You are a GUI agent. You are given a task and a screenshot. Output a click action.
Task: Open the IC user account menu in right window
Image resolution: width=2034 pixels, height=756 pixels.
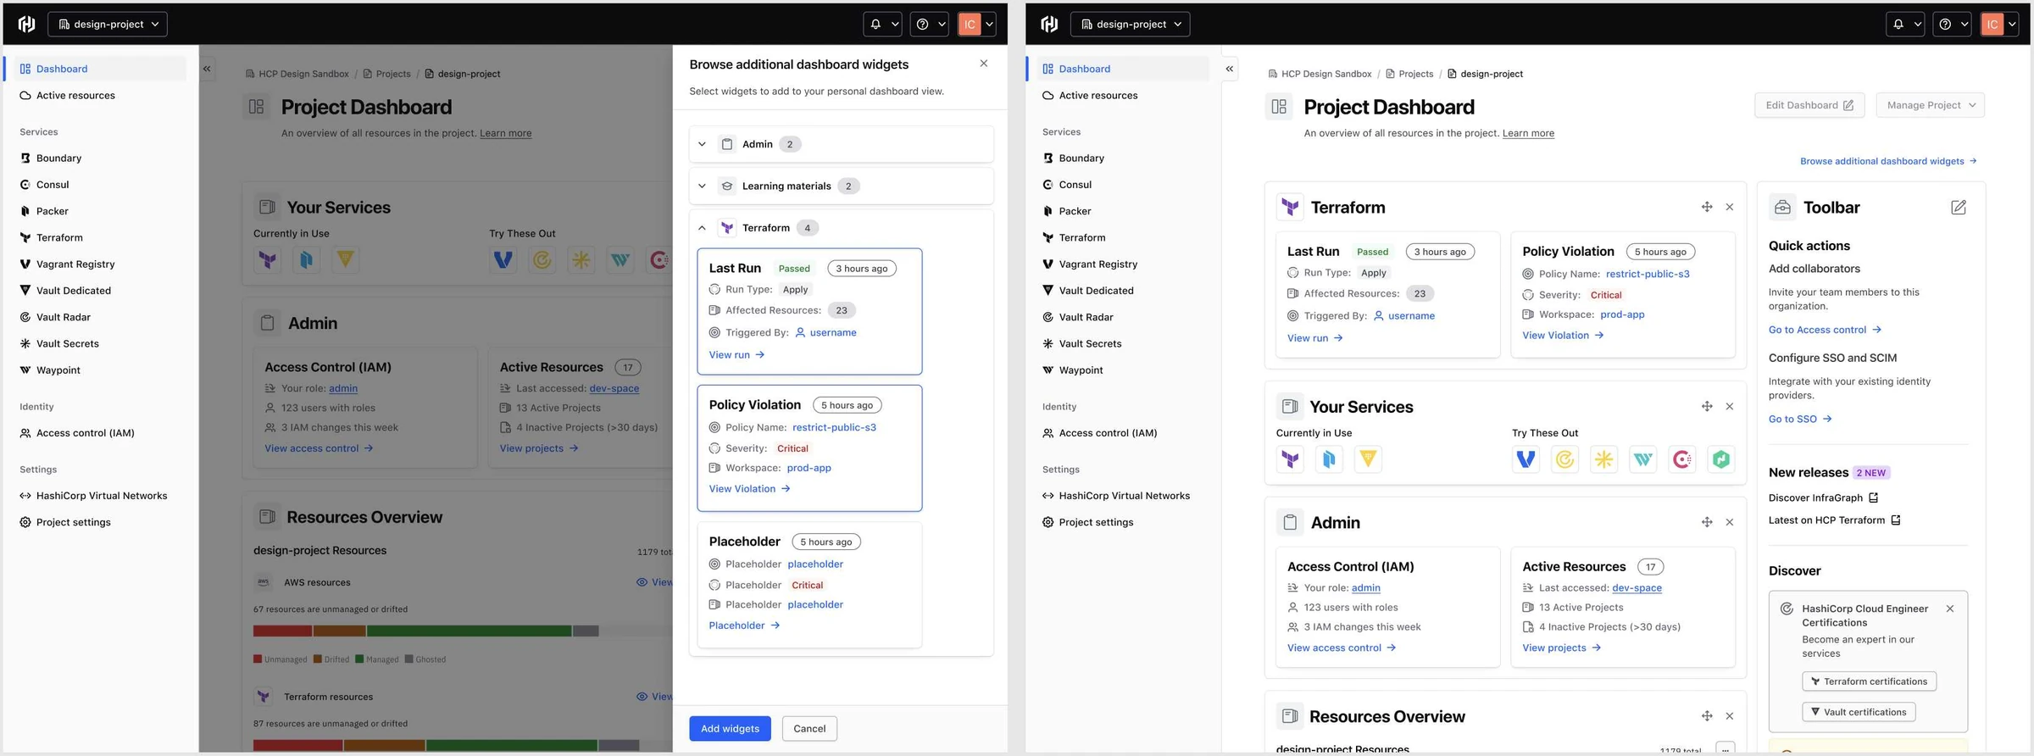pos(1998,24)
